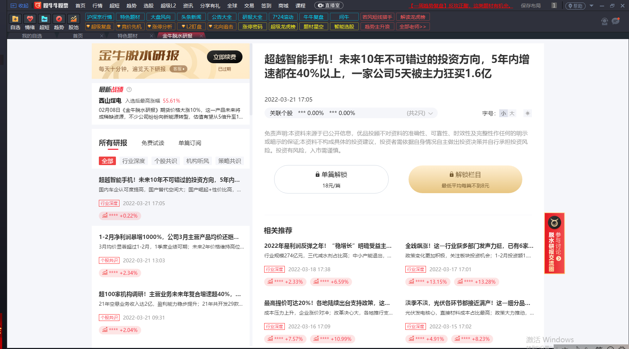Click the help icon next to 最新战绩
Screen dimensions: 629x349
click(129, 89)
